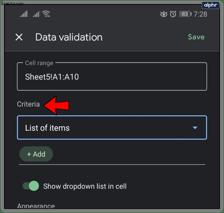Tap the Criteria section label
Screen dimensions: 224x213
tap(28, 104)
